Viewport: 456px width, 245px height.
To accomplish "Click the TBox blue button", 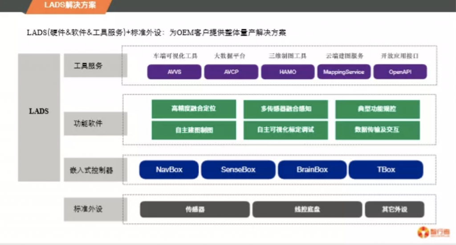I will [x=386, y=170].
